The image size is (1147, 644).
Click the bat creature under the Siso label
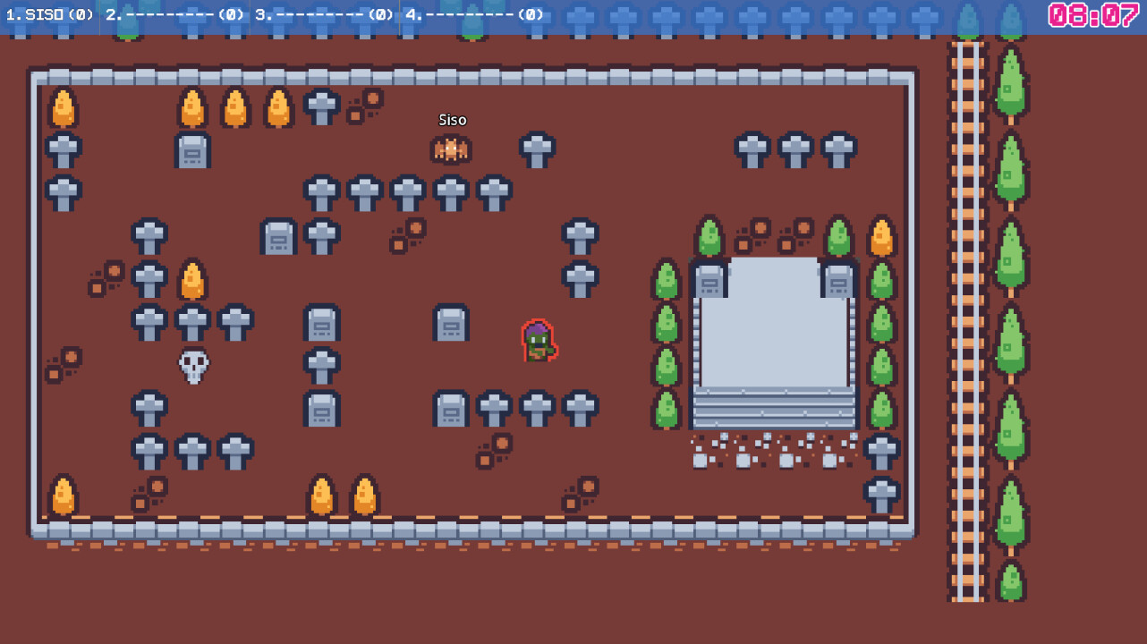coord(451,148)
